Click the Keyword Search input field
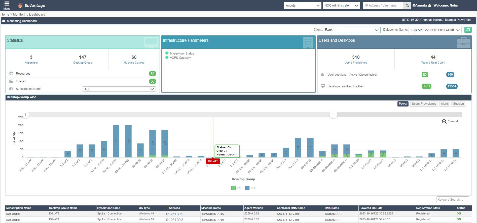 tap(452, 200)
